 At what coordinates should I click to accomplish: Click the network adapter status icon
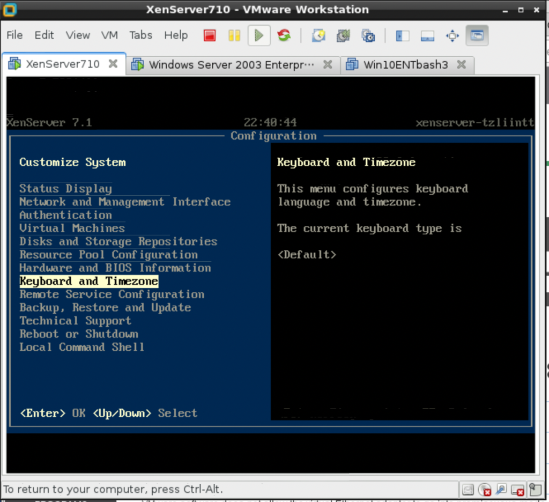501,489
